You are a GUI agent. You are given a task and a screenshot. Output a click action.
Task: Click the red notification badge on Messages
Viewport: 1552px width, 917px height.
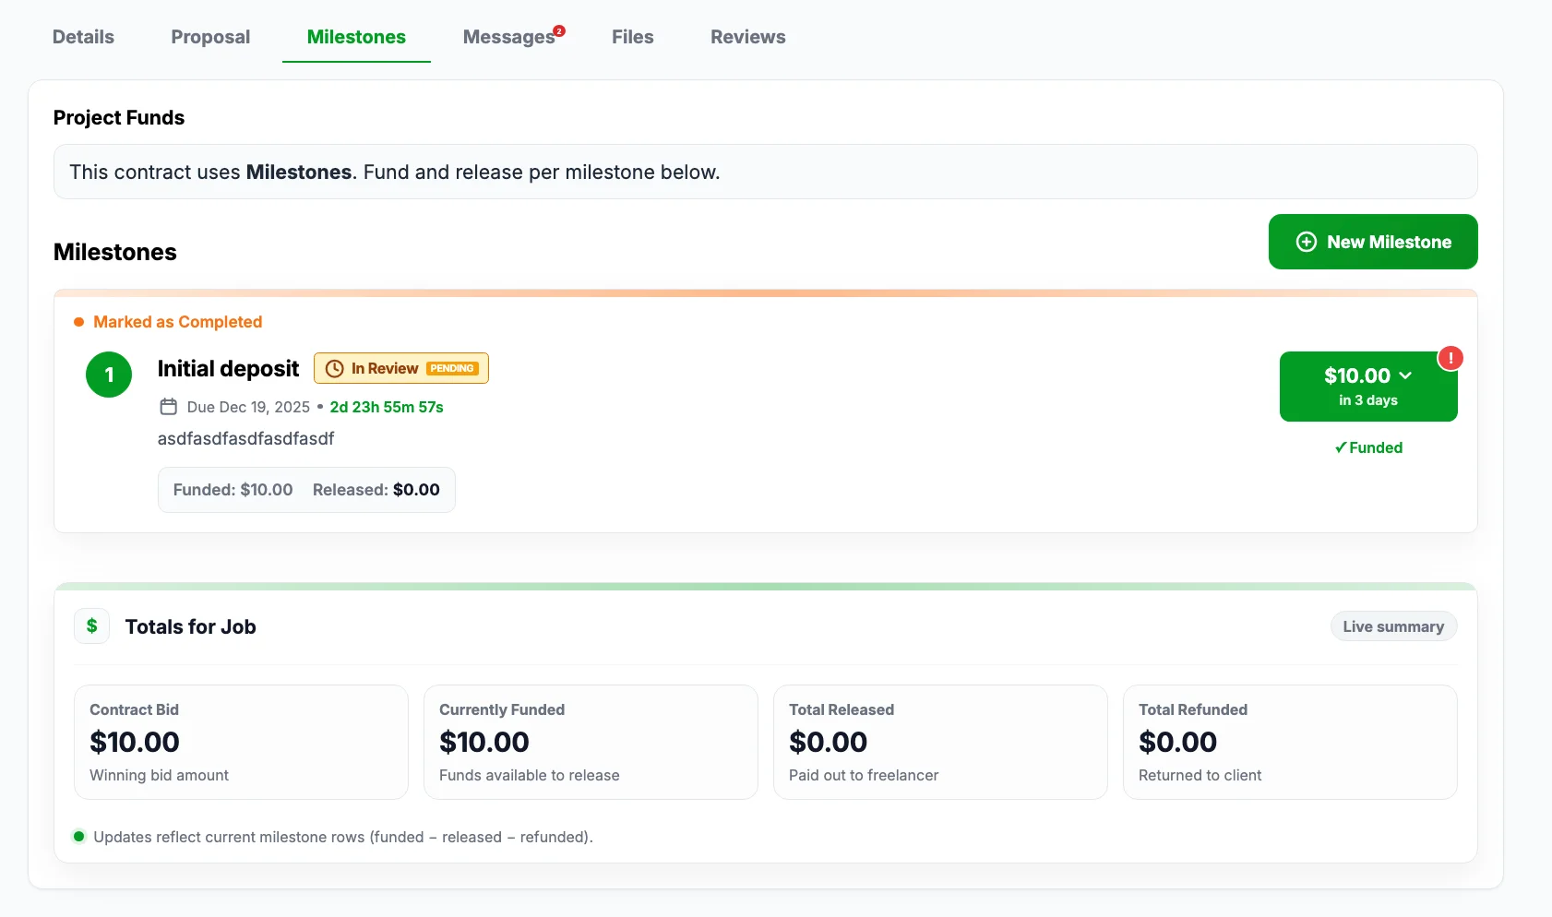(x=559, y=30)
